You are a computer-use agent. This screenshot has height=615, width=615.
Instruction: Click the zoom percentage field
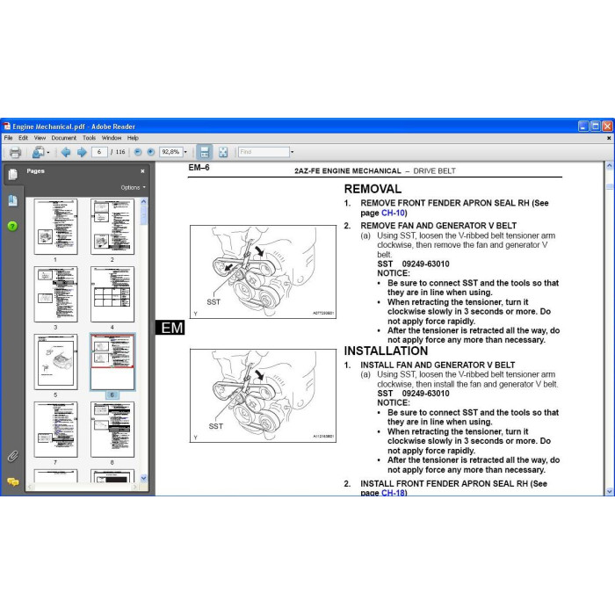click(x=170, y=152)
